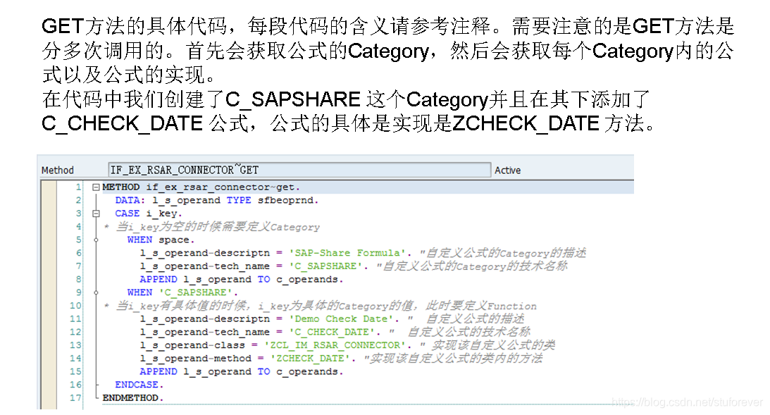Select line number 13 in the gutter

click(x=75, y=345)
